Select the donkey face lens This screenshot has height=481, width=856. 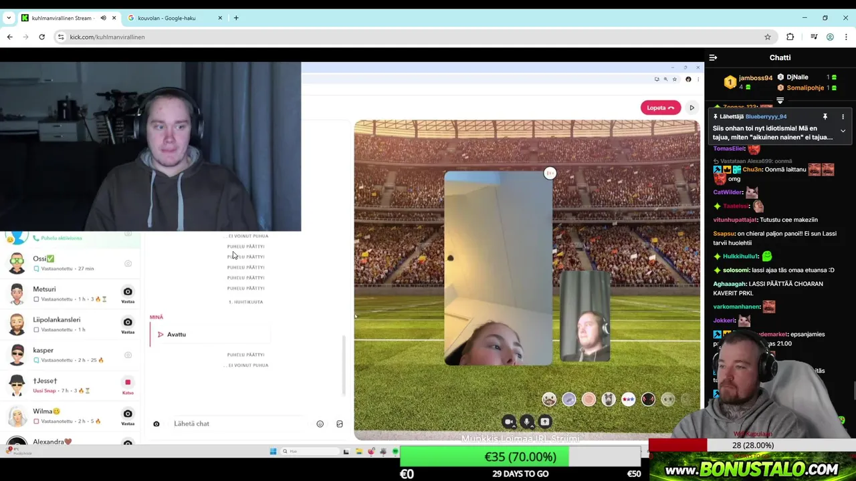609,399
